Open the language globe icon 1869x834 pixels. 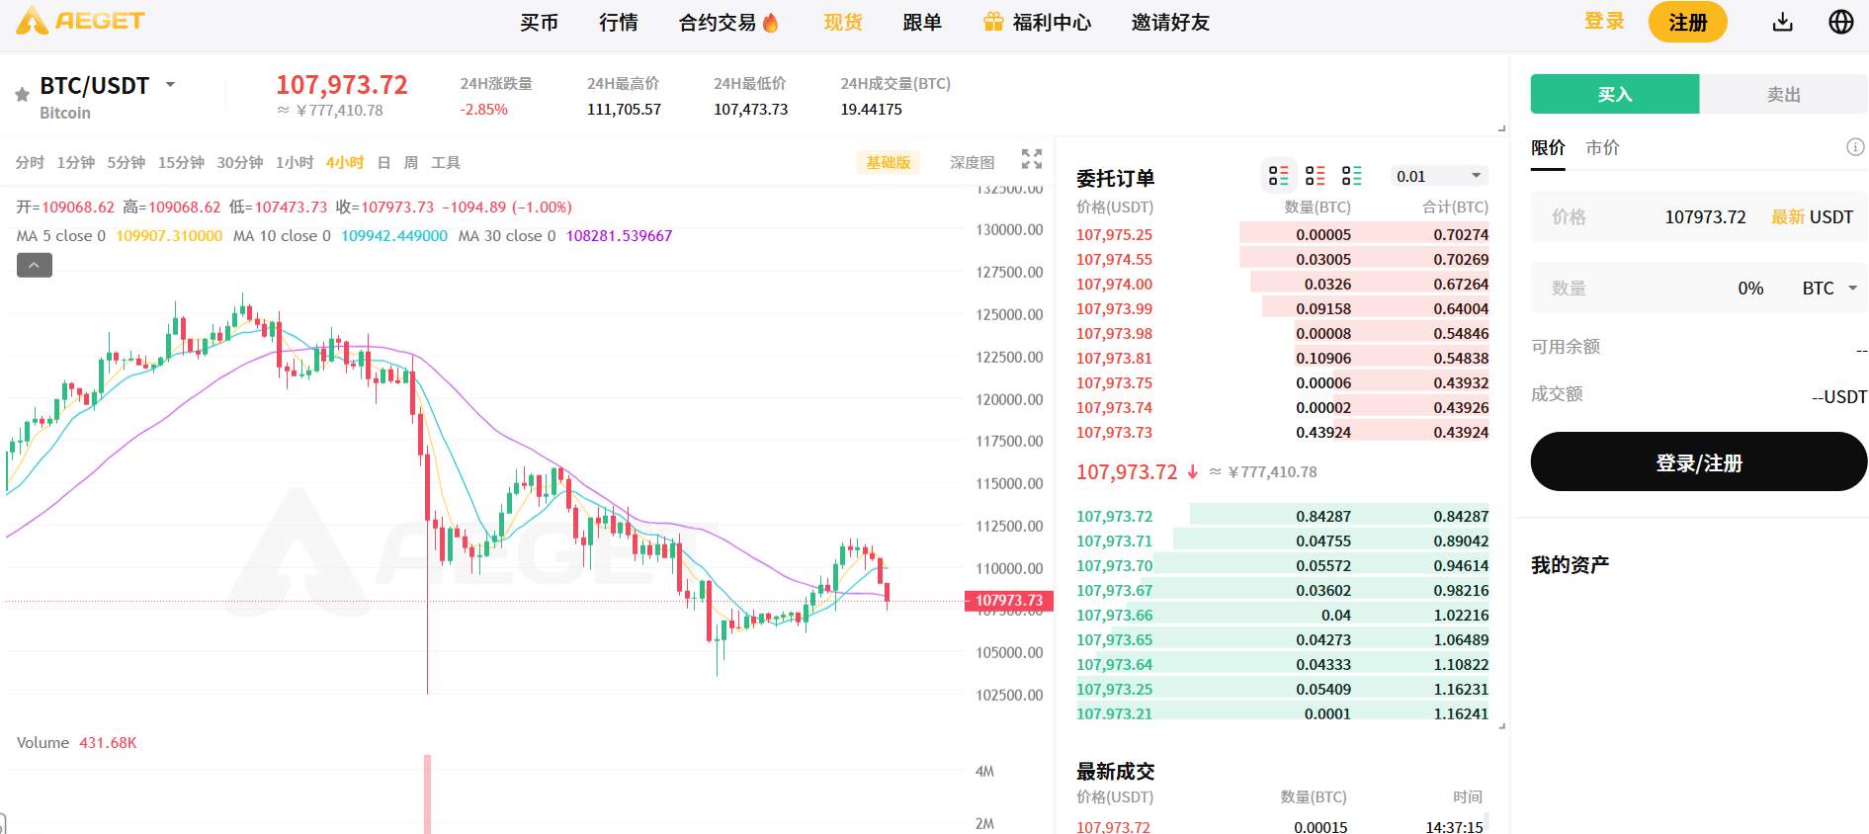tap(1840, 22)
